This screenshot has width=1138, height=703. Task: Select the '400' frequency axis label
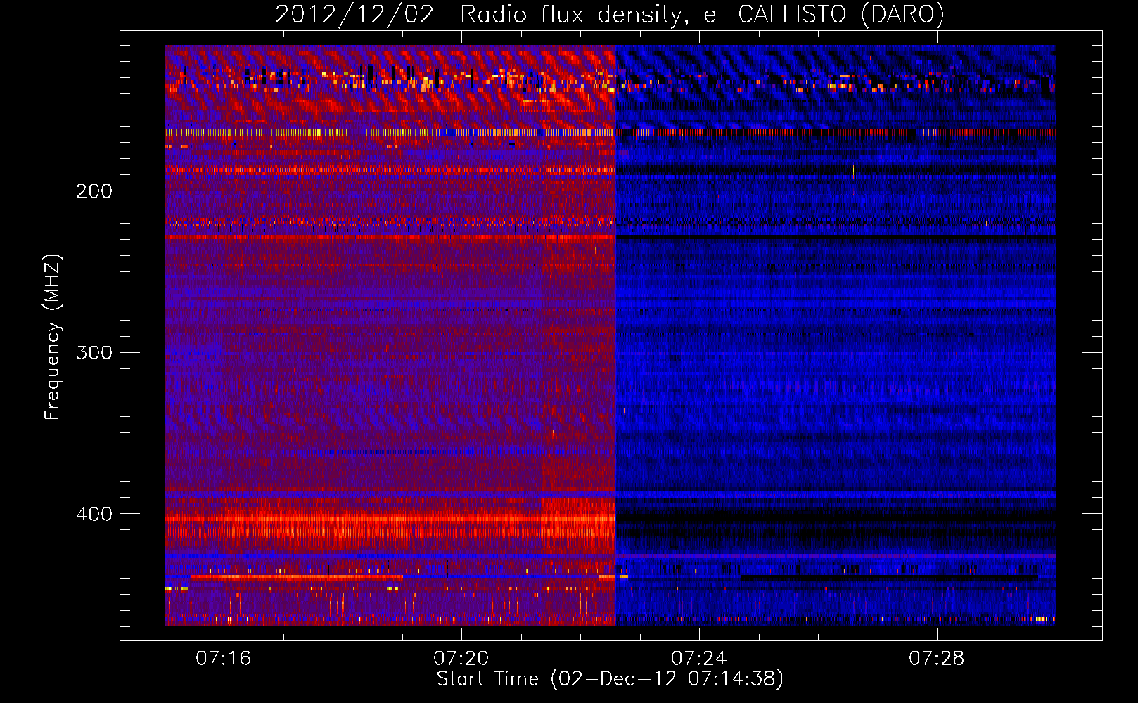[x=94, y=514]
